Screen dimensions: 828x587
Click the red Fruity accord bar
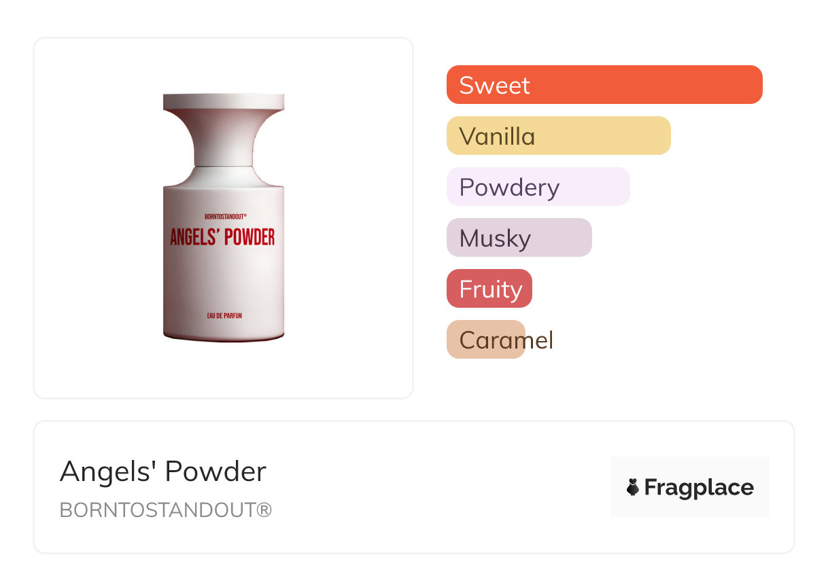[489, 289]
